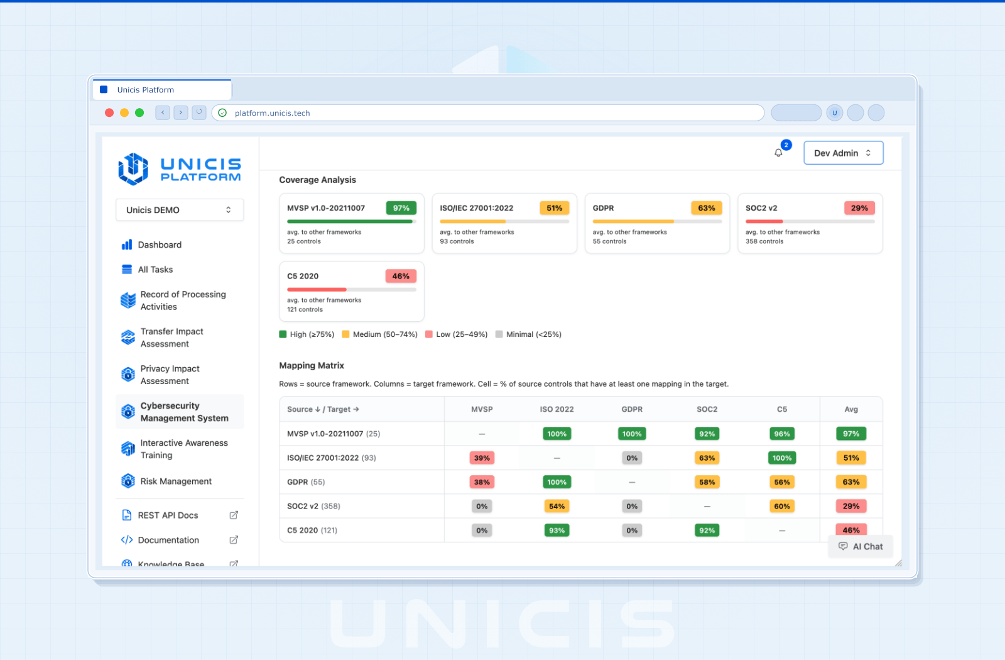Image resolution: width=1005 pixels, height=660 pixels.
Task: Reload the page with refresh icon
Action: tap(199, 113)
